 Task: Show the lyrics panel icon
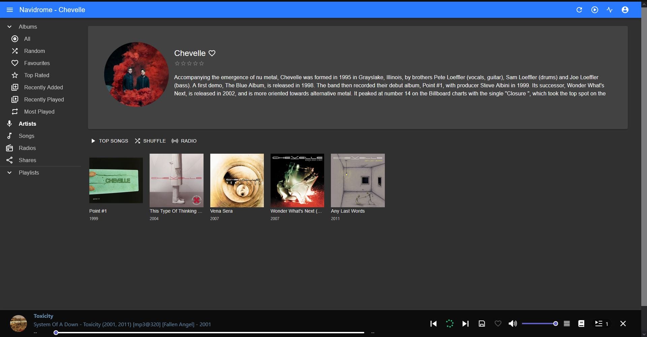click(x=581, y=324)
